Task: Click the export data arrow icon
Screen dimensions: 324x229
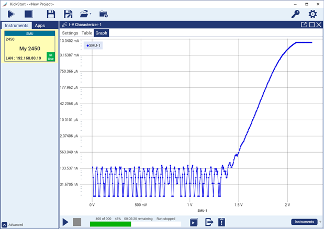Action: tap(209, 222)
